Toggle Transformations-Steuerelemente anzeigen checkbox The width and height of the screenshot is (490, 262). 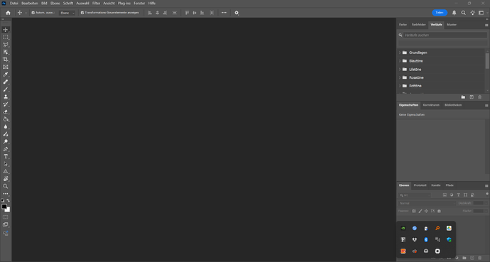tap(82, 13)
